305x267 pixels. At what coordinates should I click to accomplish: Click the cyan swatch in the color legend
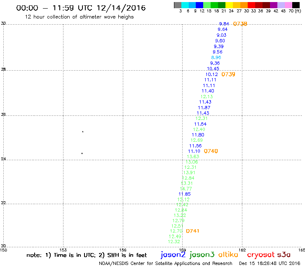coord(185,5)
